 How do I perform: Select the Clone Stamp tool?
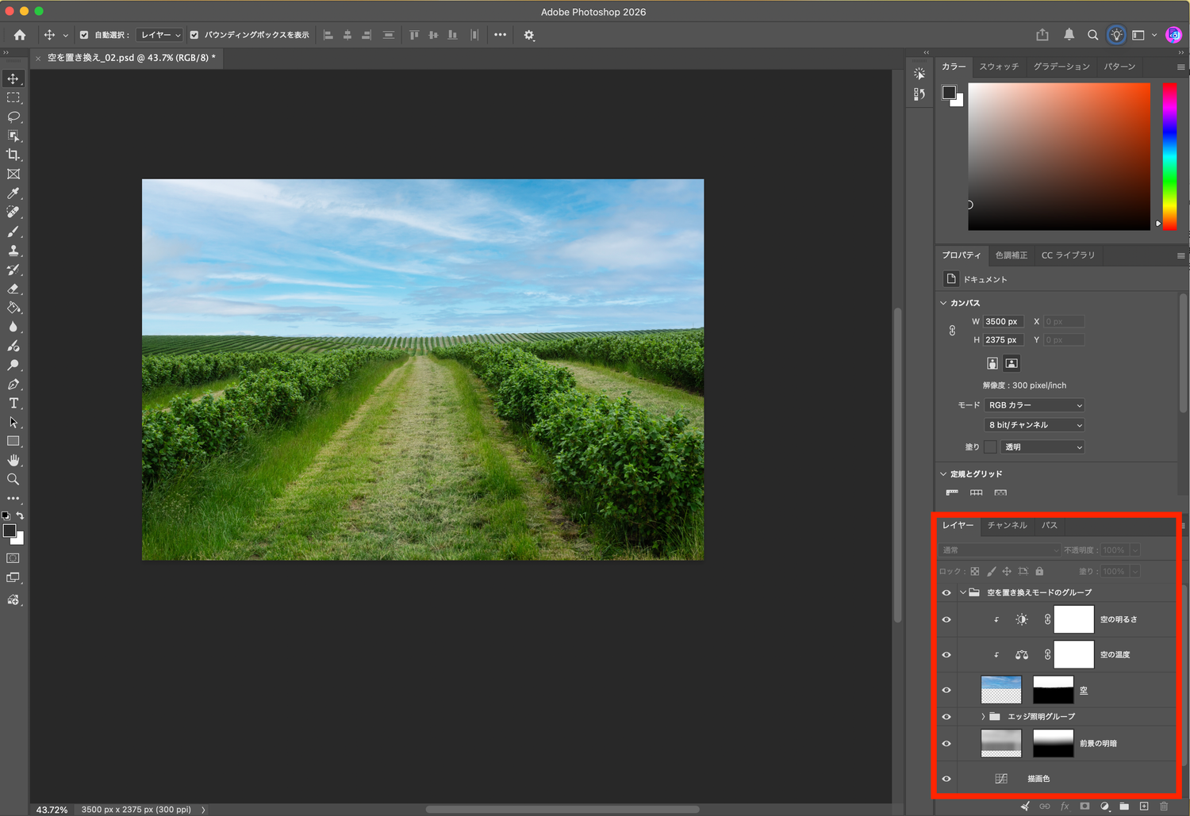point(13,251)
